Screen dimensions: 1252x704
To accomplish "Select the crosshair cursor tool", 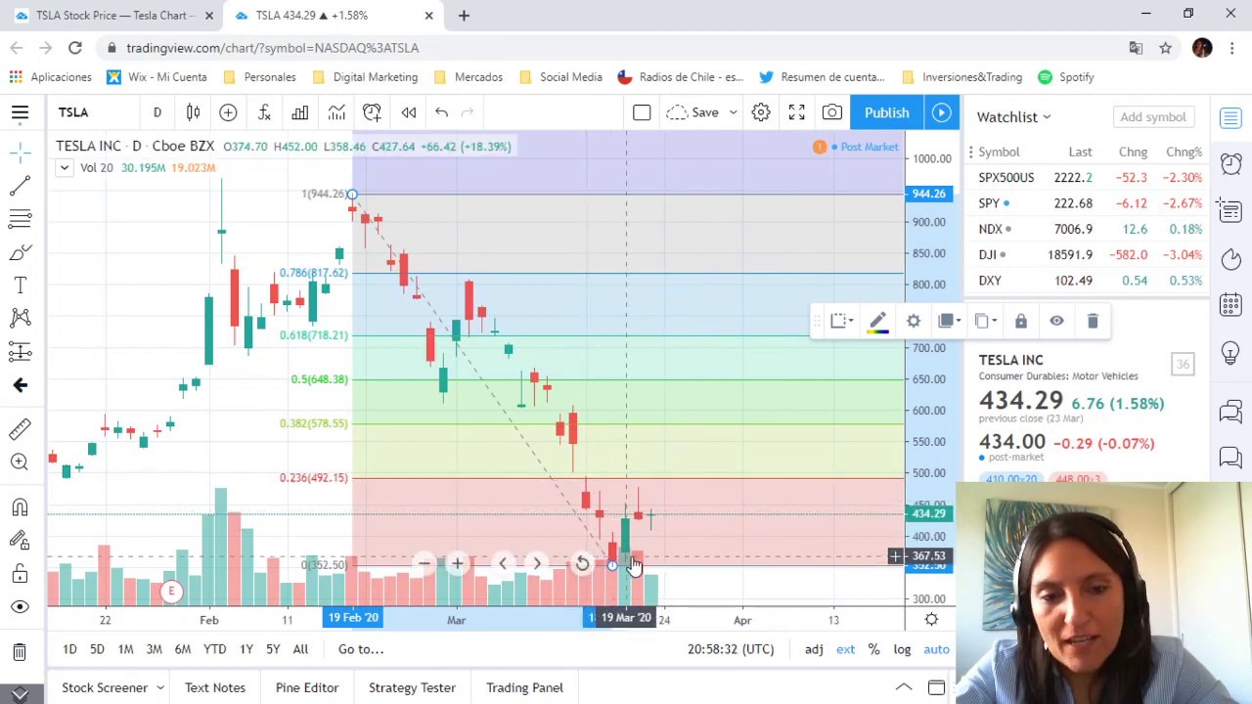I will pyautogui.click(x=20, y=152).
